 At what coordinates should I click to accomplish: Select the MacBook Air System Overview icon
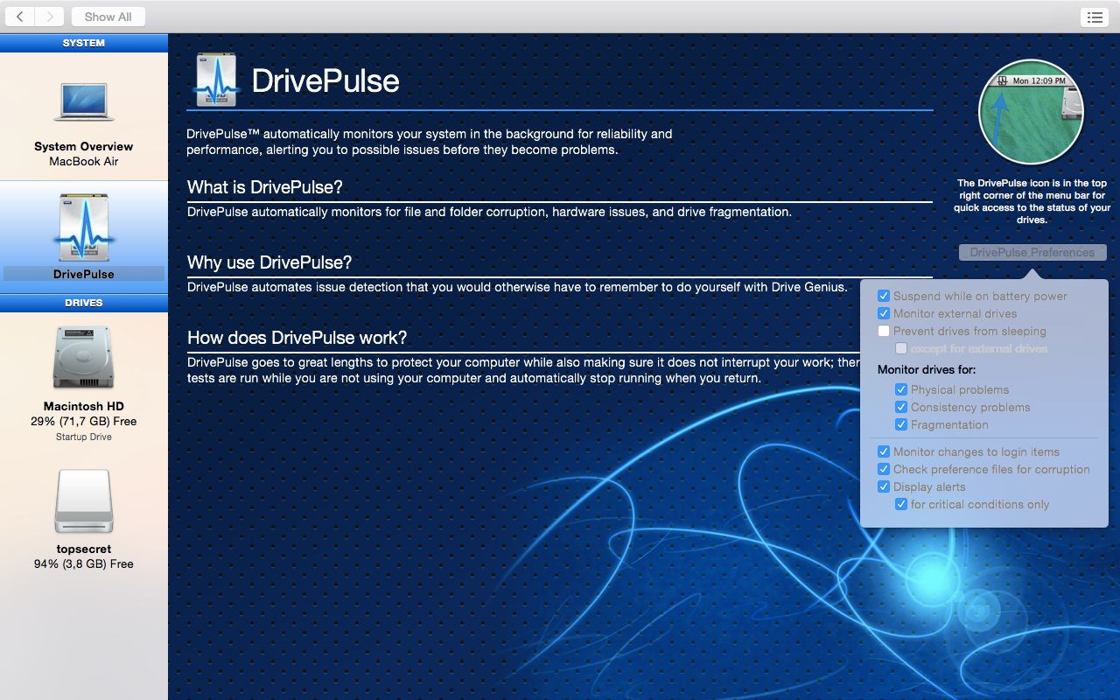point(83,101)
